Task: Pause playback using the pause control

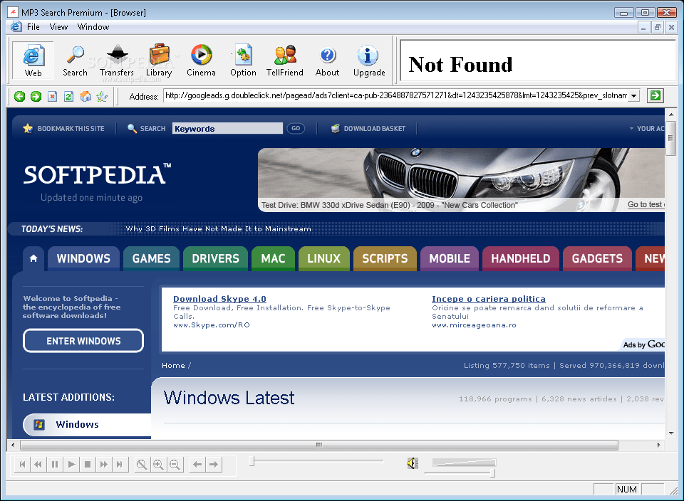Action: click(x=55, y=464)
